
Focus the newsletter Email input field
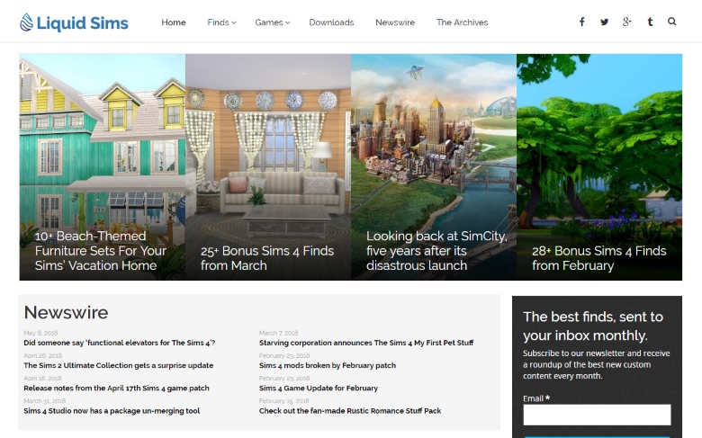coord(597,415)
